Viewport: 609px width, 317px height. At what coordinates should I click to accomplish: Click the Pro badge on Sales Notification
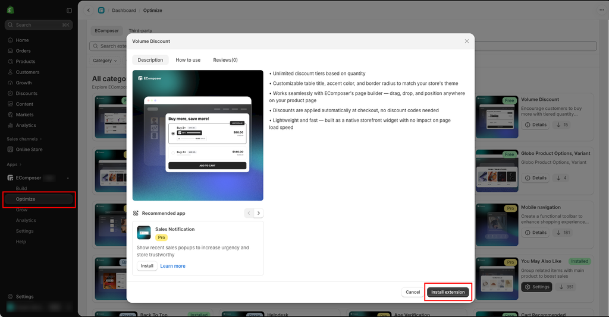(162, 237)
